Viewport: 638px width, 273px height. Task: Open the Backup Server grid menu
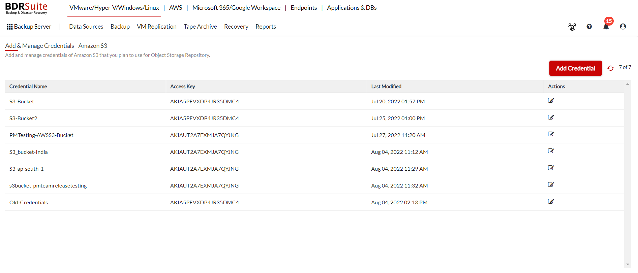click(29, 27)
